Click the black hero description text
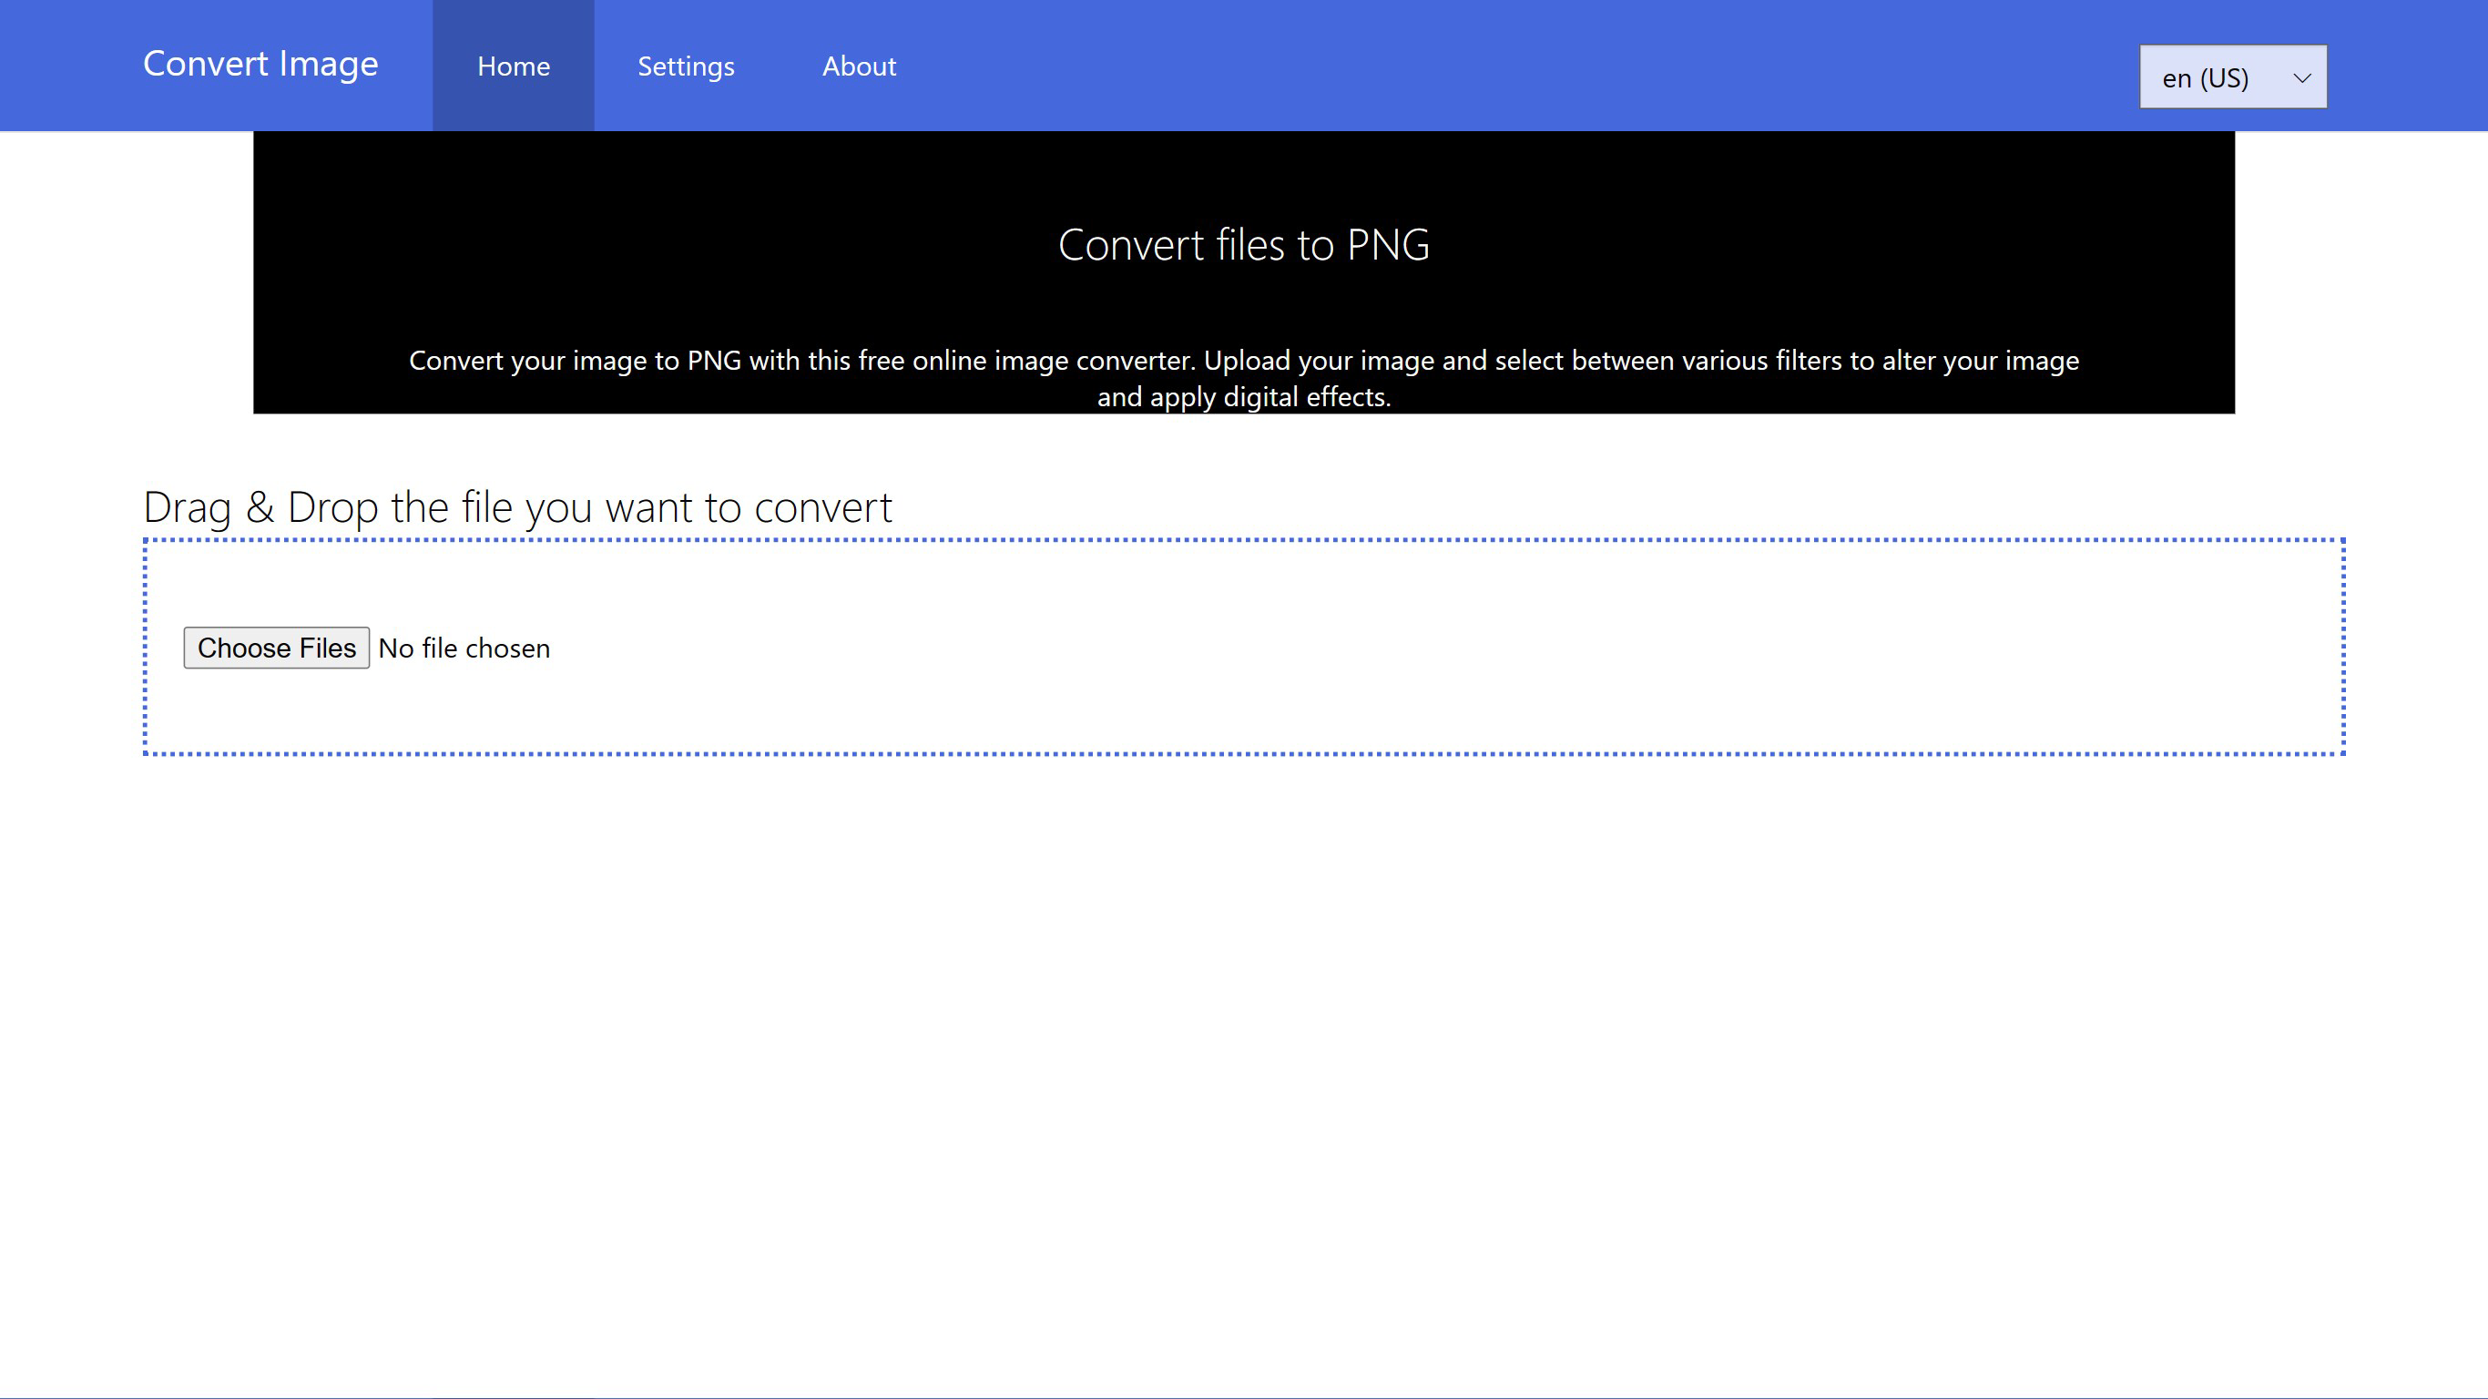This screenshot has width=2488, height=1399. (x=1244, y=377)
